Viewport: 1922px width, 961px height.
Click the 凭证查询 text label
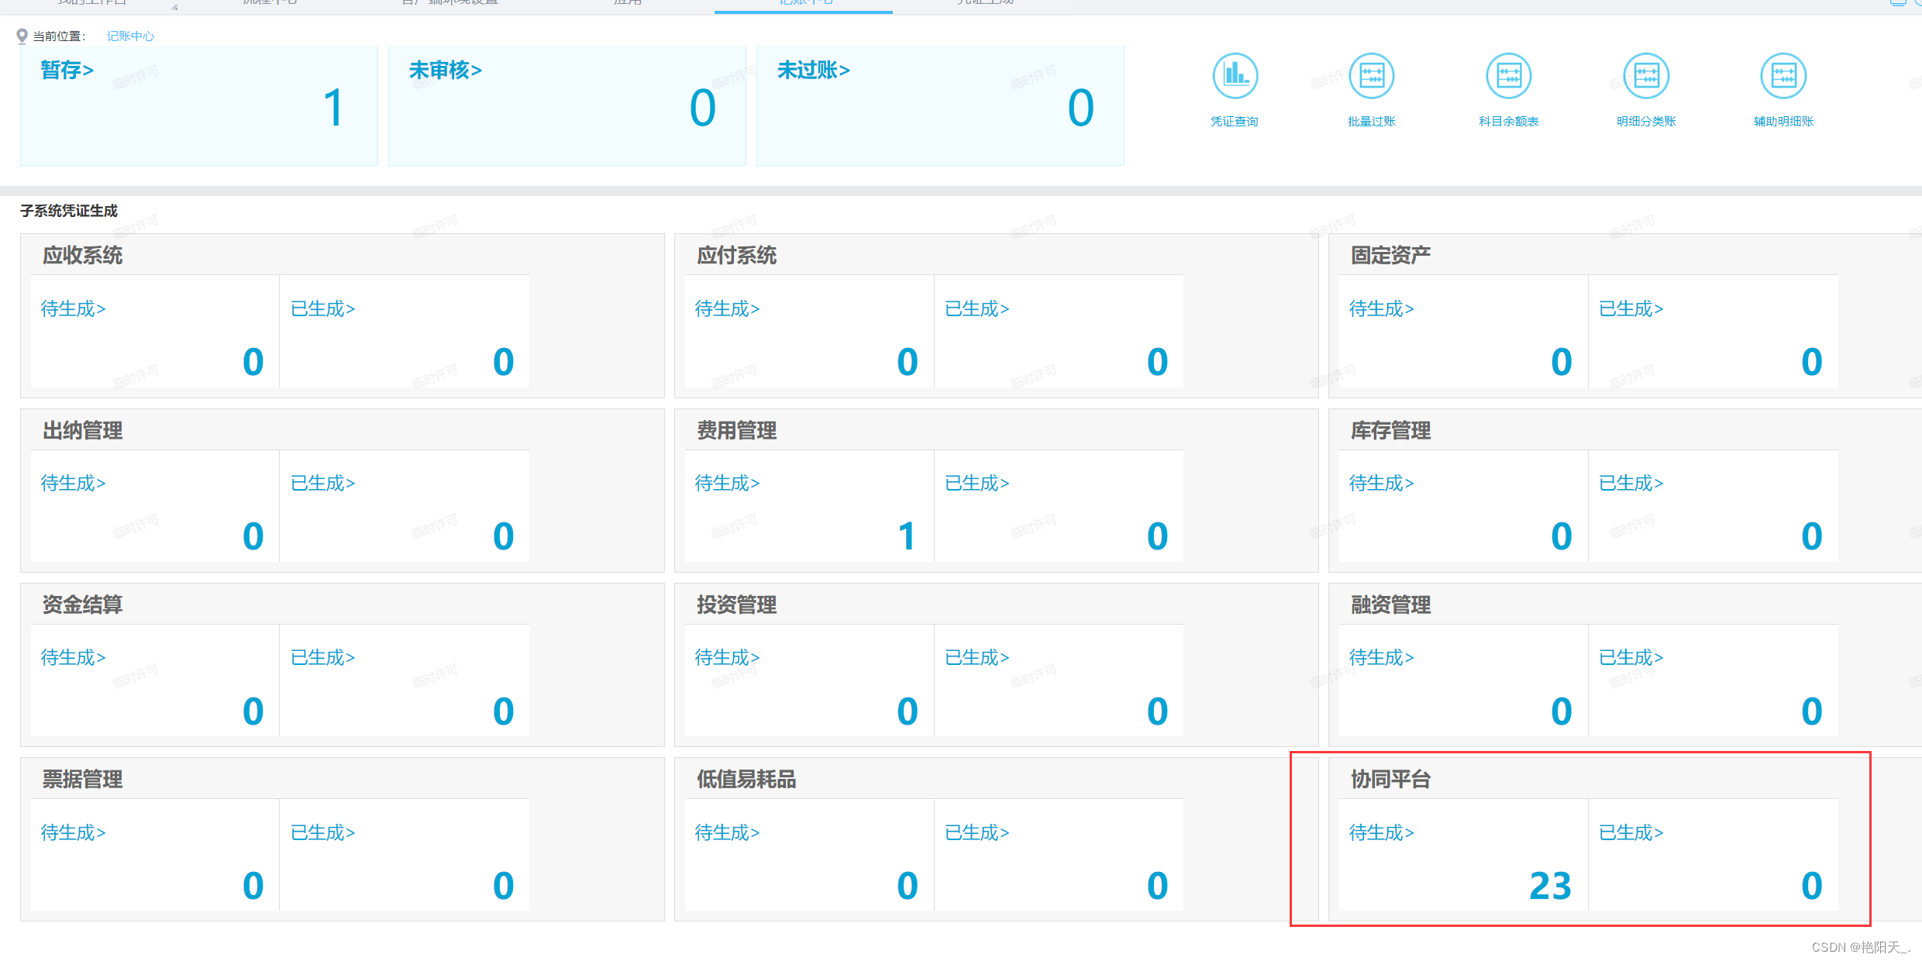click(x=1235, y=122)
